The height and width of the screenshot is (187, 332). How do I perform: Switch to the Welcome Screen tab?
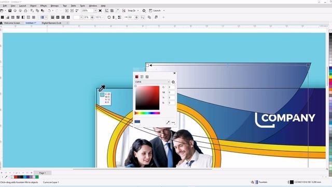pos(12,23)
